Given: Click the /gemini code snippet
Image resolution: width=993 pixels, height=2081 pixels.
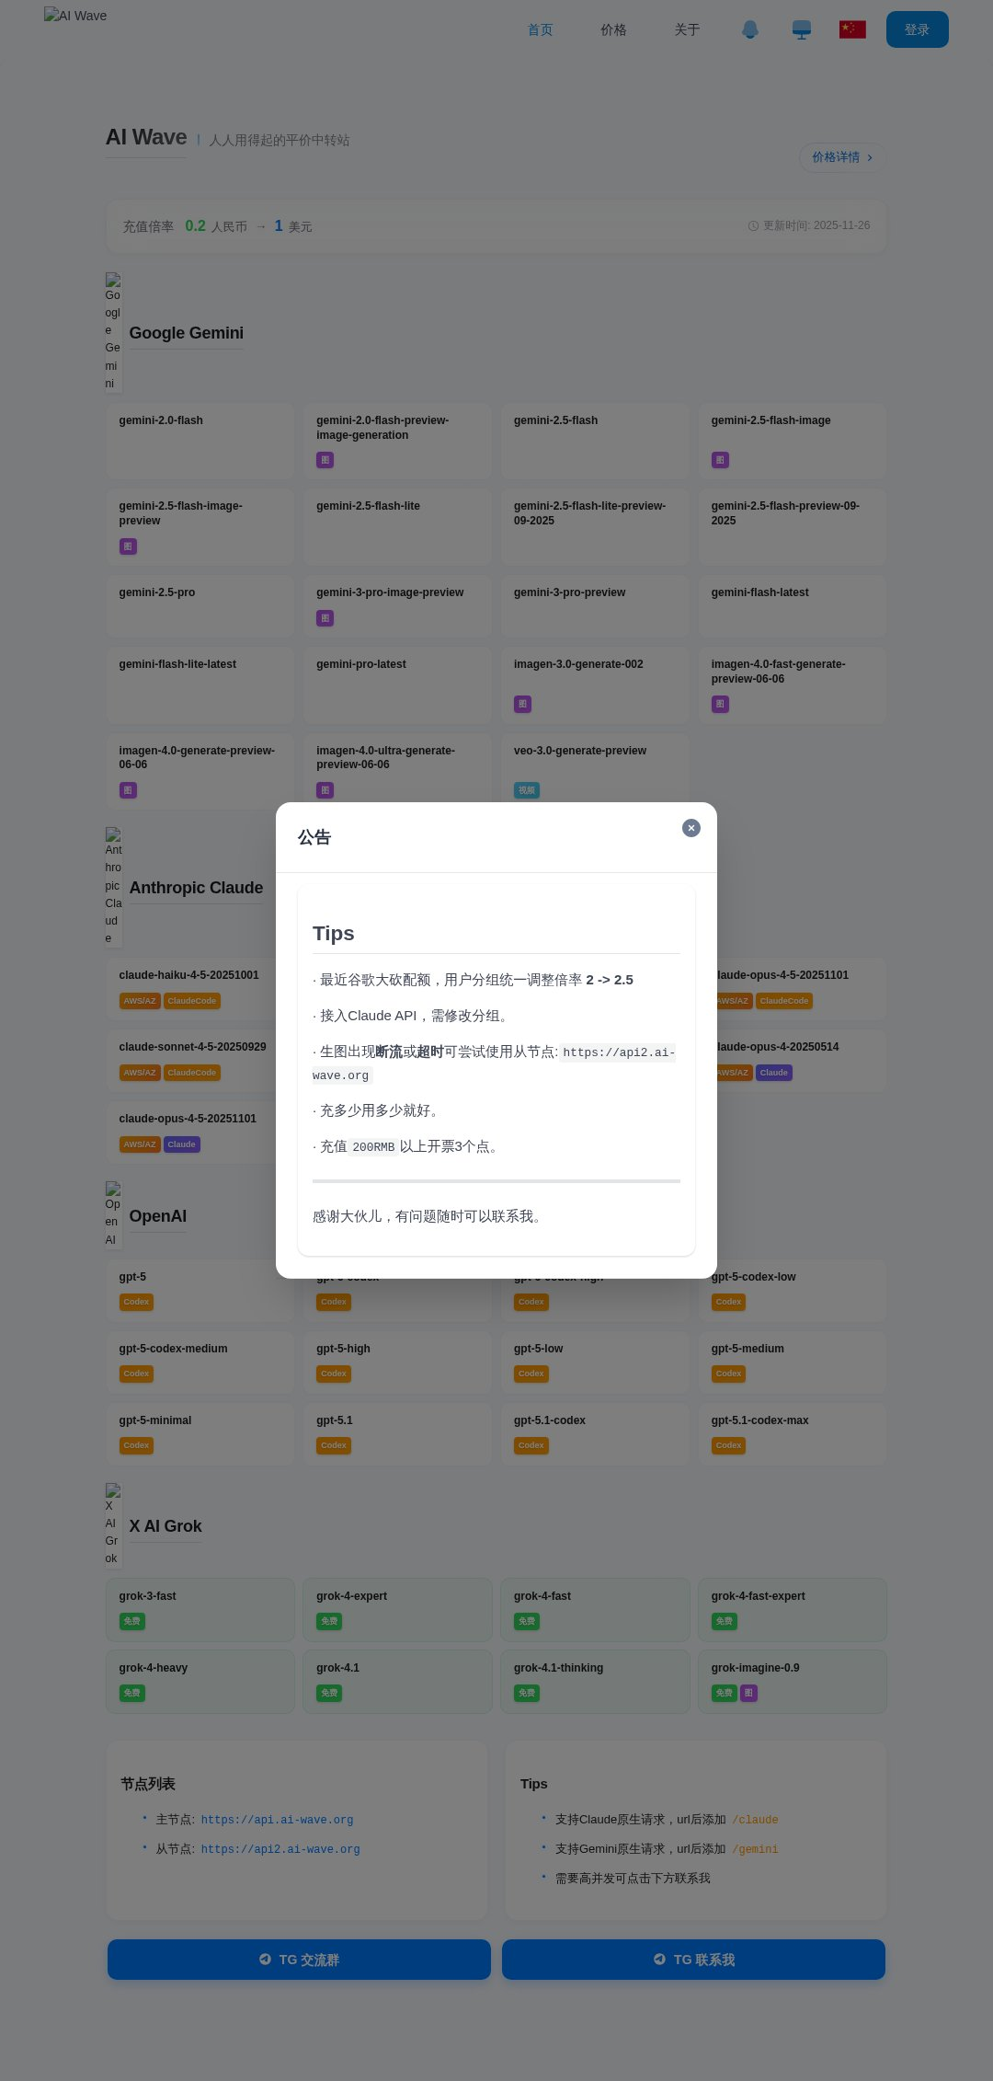Looking at the screenshot, I should 755,1849.
